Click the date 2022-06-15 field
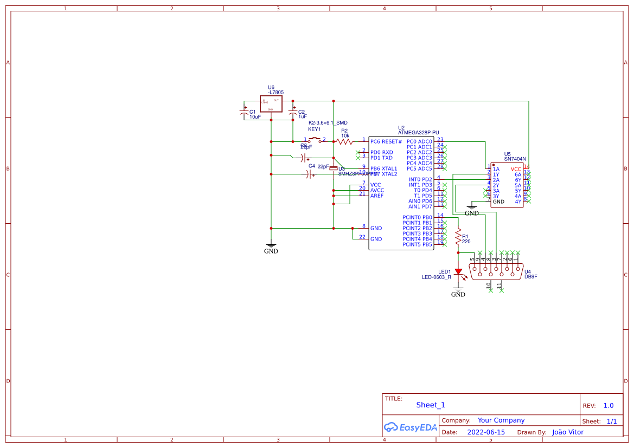This screenshot has width=634, height=448. 486,432
